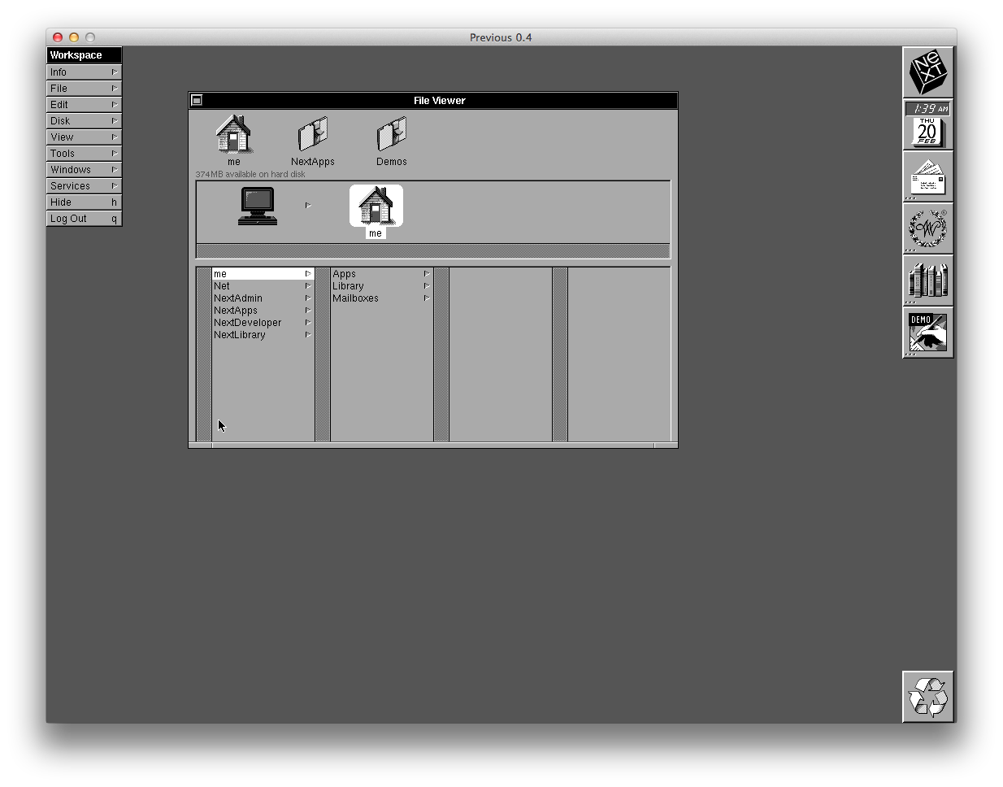Click the File Viewer bottom resize bar
1003x787 pixels.
coord(433,445)
